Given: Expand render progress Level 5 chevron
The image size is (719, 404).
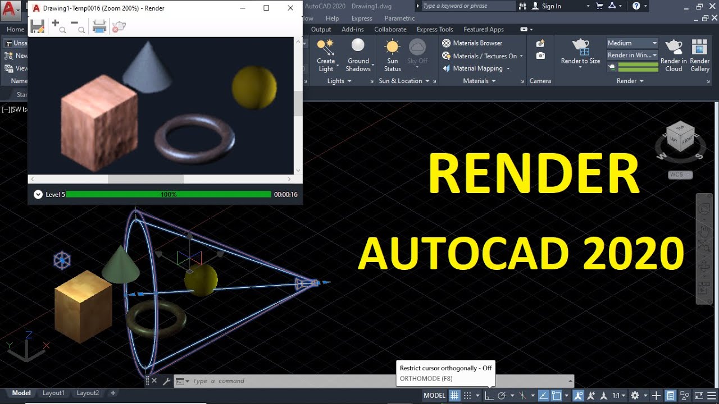Looking at the screenshot, I should pyautogui.click(x=38, y=194).
